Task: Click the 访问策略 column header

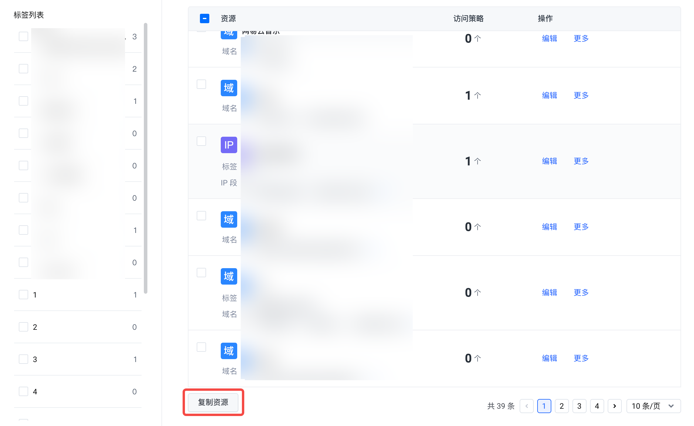Action: point(468,18)
